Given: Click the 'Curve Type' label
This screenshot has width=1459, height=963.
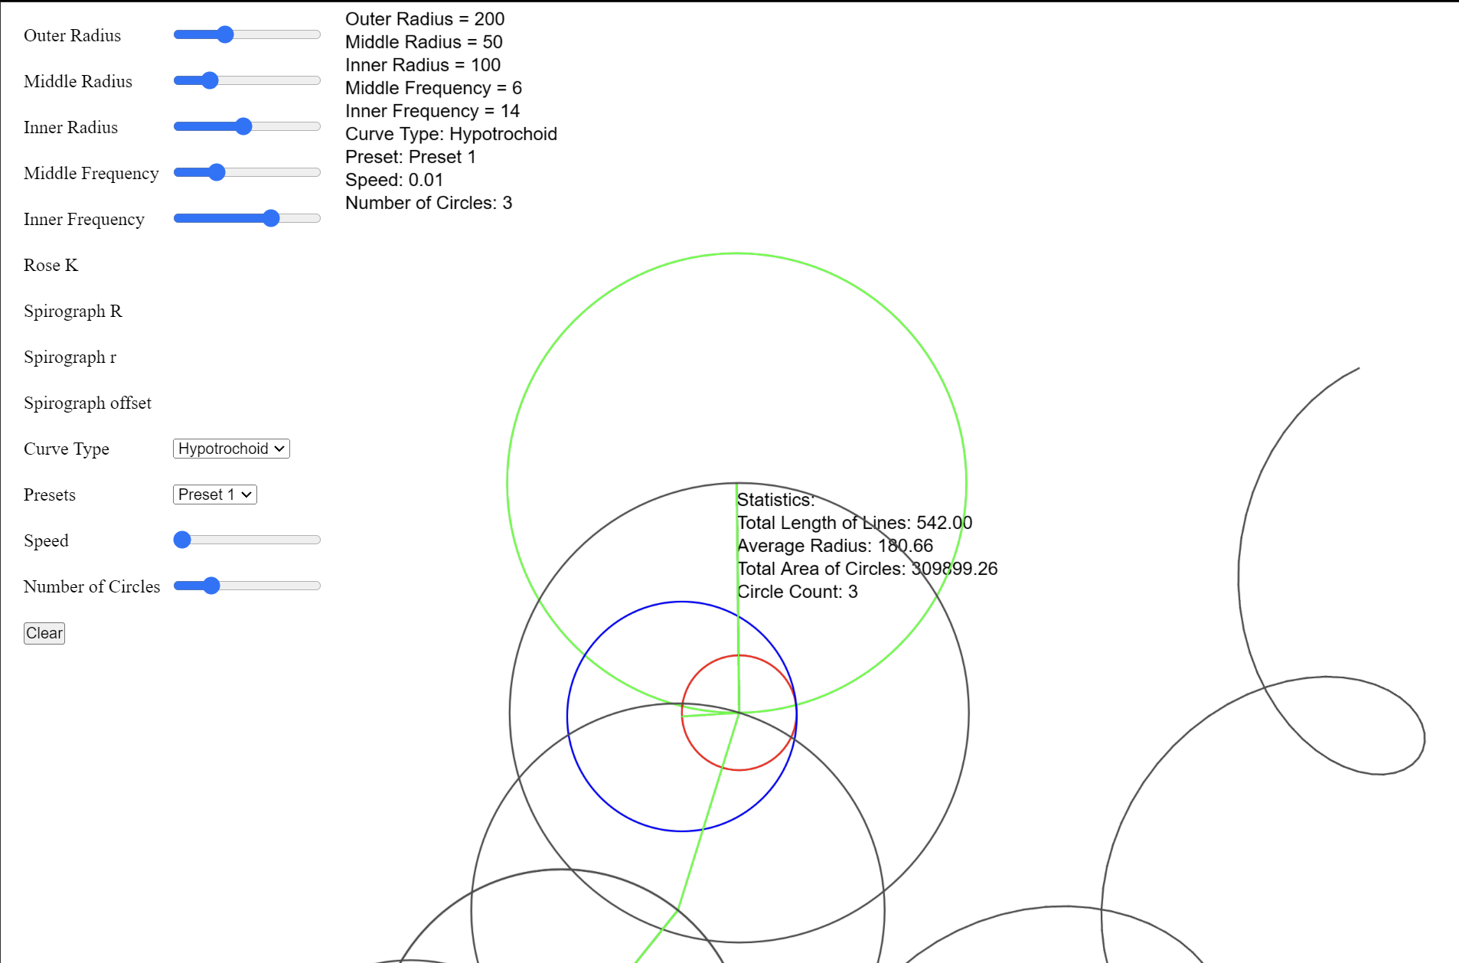Looking at the screenshot, I should pyautogui.click(x=67, y=449).
